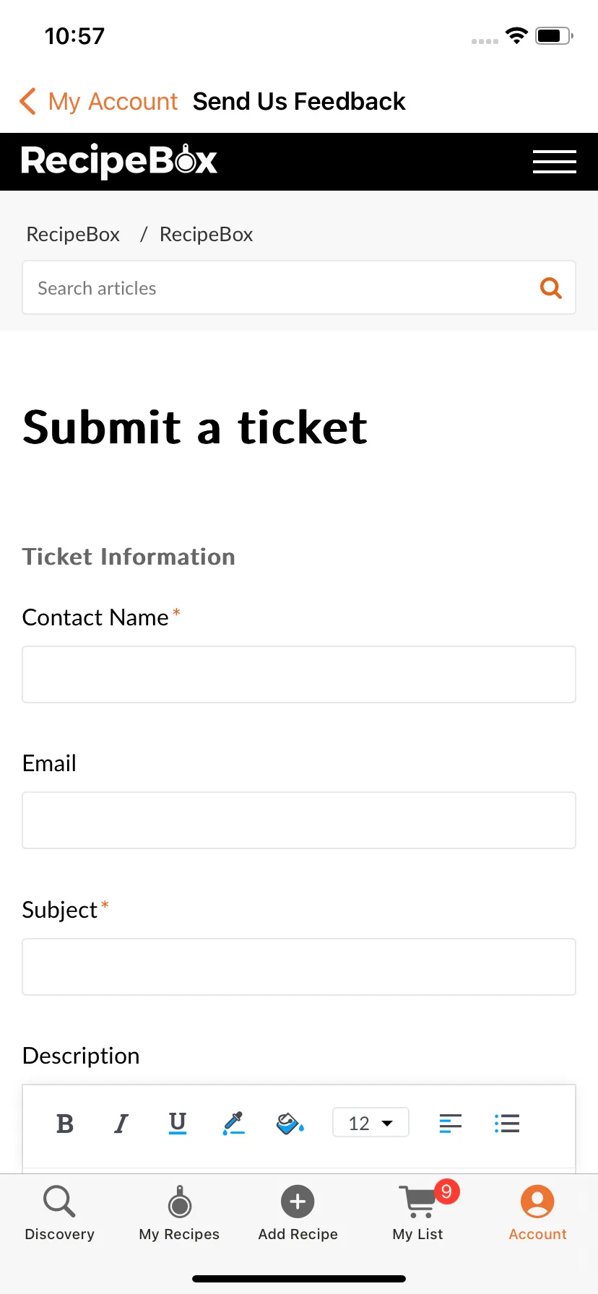Open the background fill color tool
Viewport: 598px width, 1294px height.
coord(290,1123)
